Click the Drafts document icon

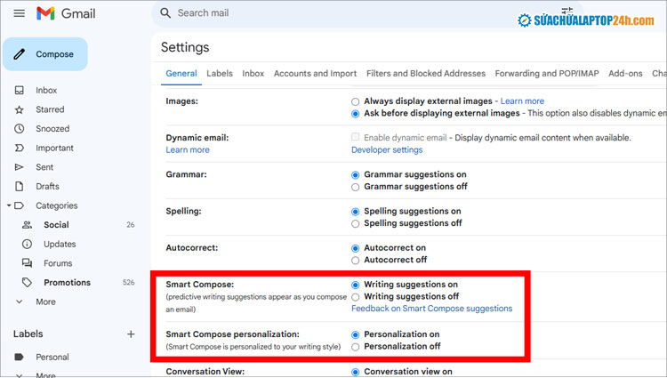pyautogui.click(x=20, y=186)
